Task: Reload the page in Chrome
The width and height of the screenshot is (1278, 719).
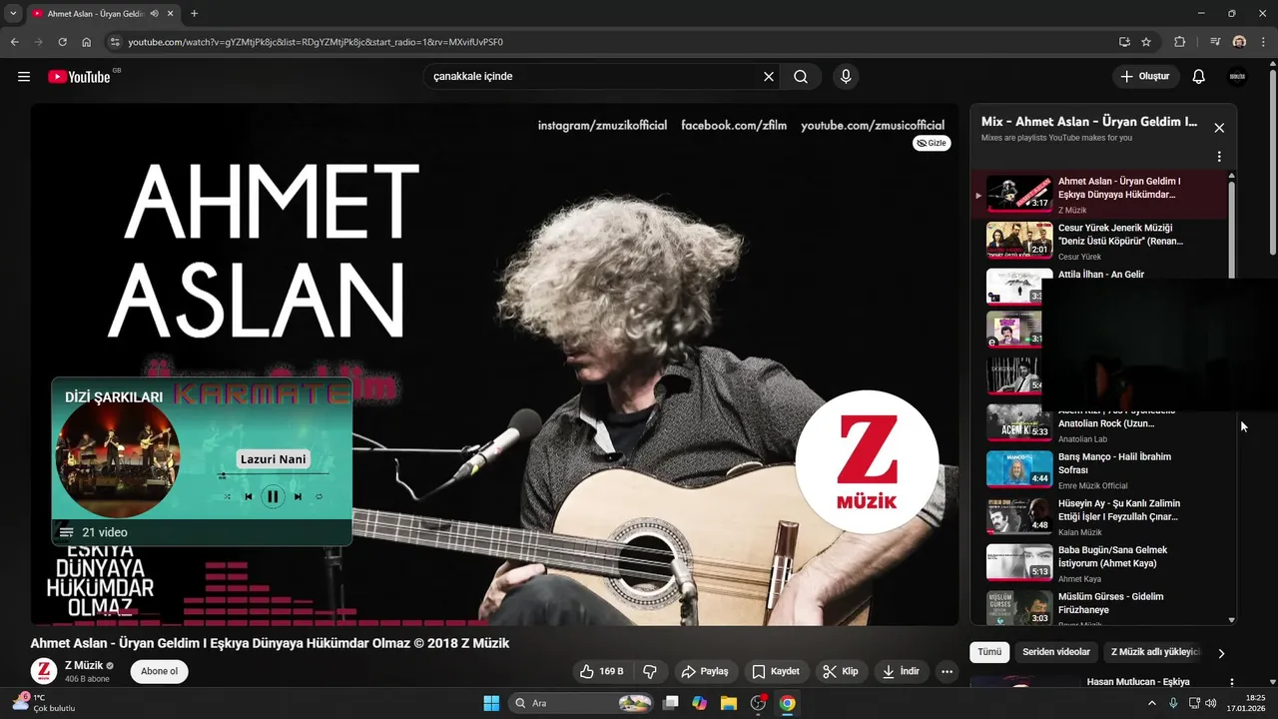Action: 62,42
